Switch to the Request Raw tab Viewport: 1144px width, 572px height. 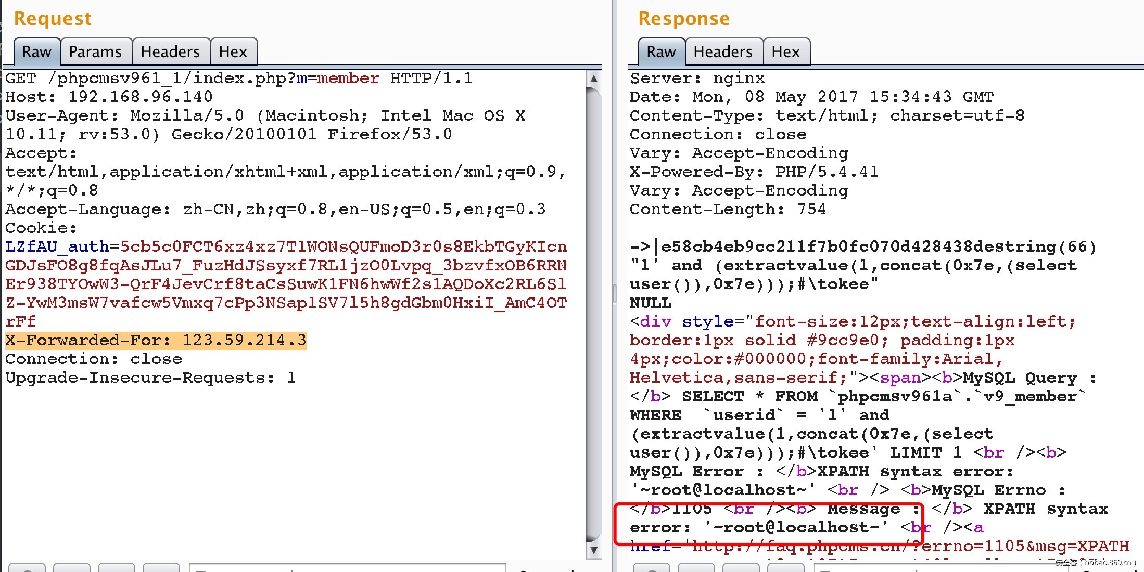(36, 52)
